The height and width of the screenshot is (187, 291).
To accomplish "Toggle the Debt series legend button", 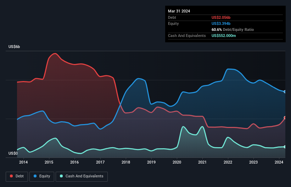I will [17, 176].
